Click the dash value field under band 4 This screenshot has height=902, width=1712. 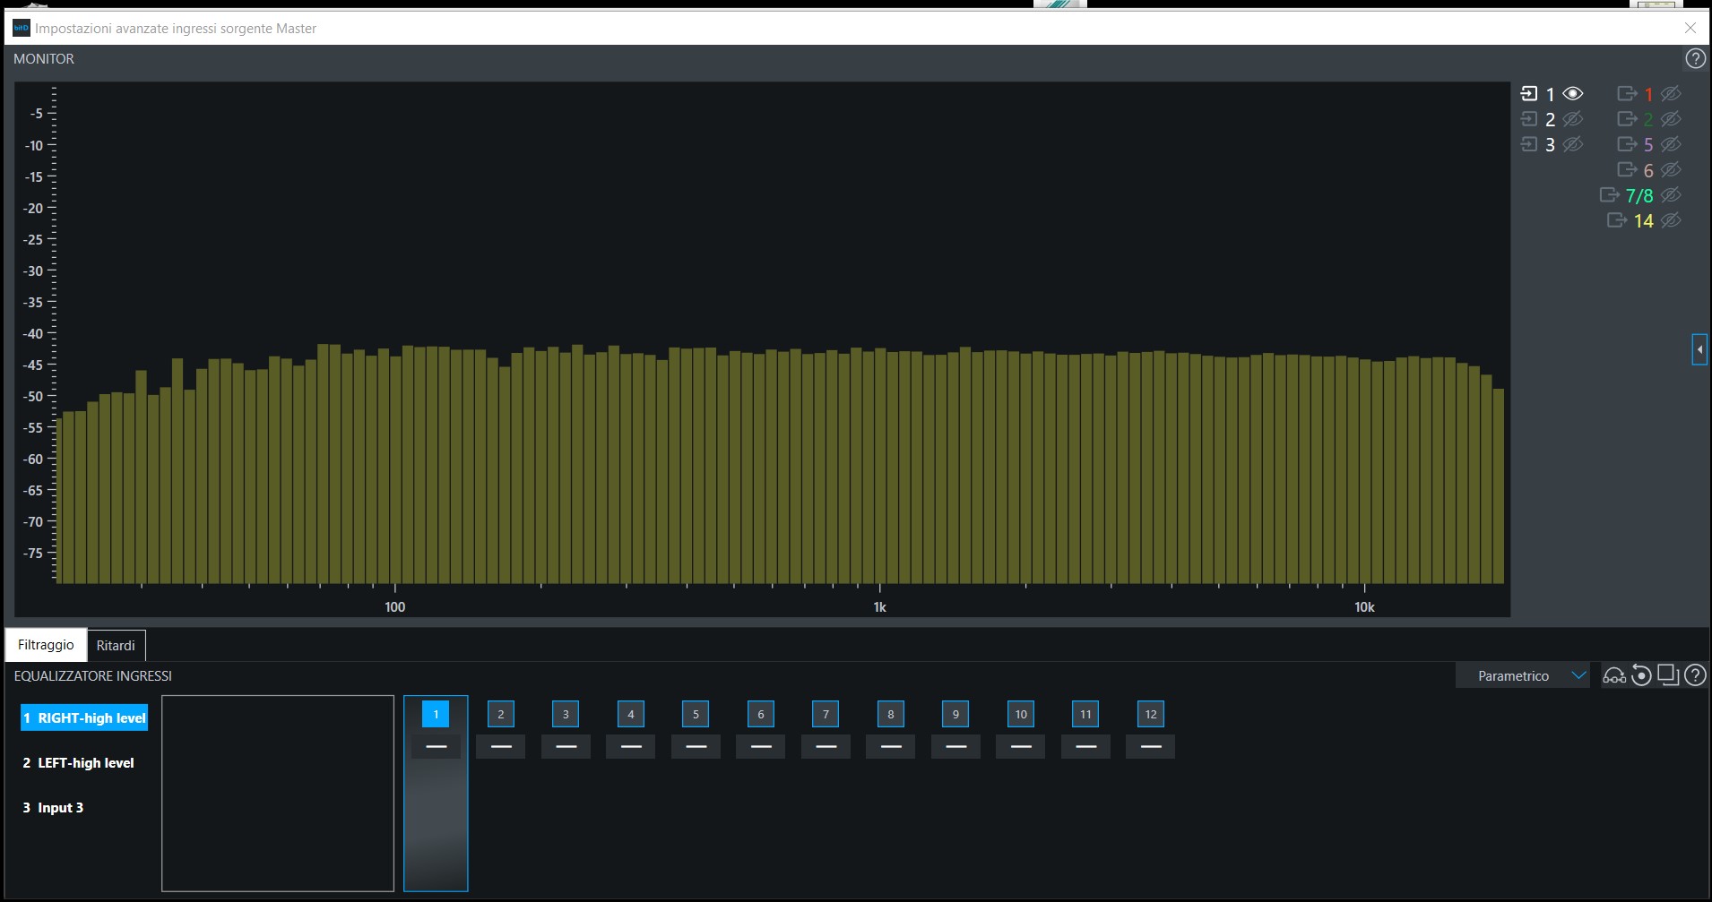(631, 746)
